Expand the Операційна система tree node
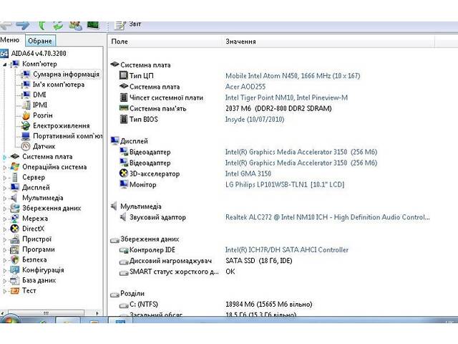The height and width of the screenshot is (344, 458). click(x=5, y=167)
